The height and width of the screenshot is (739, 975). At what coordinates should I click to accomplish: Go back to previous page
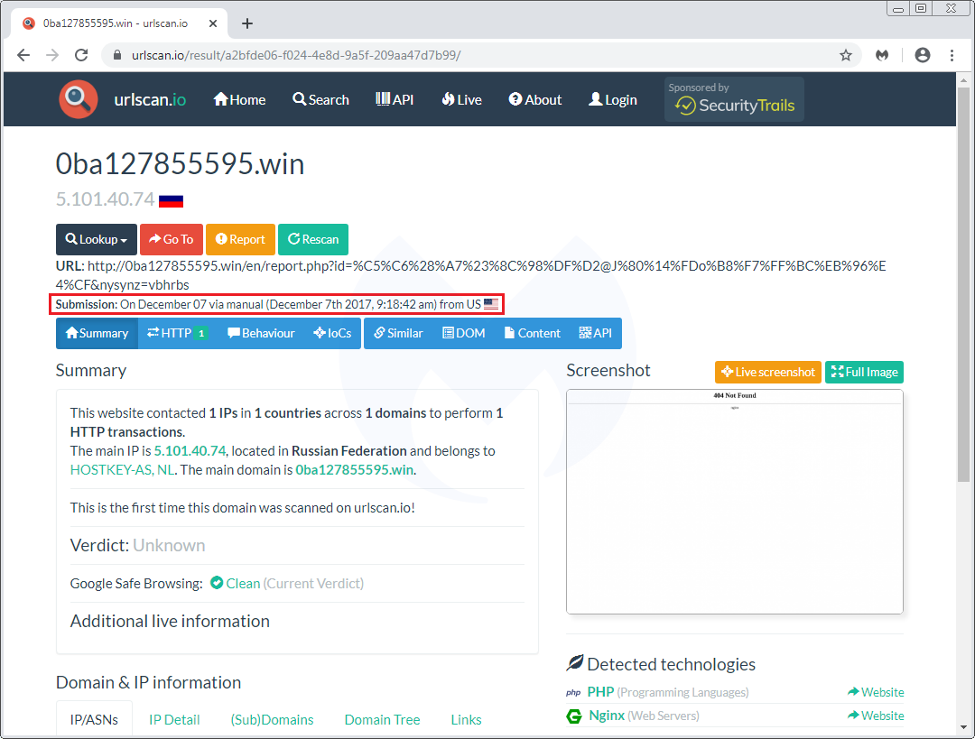[23, 55]
